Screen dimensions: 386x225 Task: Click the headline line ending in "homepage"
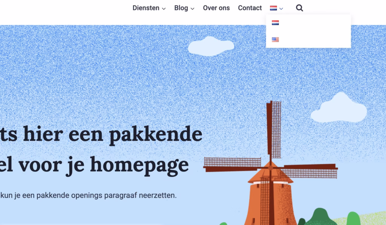pyautogui.click(x=94, y=165)
